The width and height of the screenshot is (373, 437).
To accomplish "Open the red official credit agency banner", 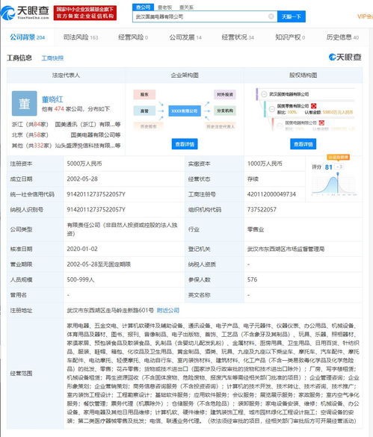I will [85, 13].
